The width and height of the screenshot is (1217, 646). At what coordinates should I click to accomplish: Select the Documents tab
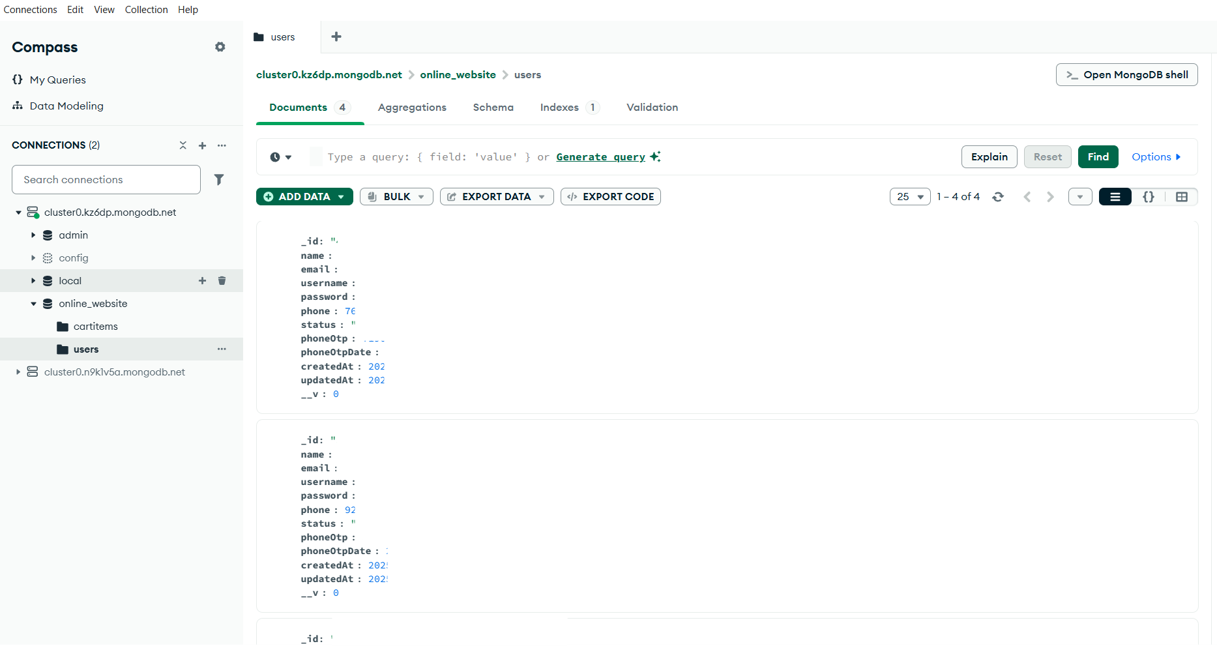click(x=310, y=107)
